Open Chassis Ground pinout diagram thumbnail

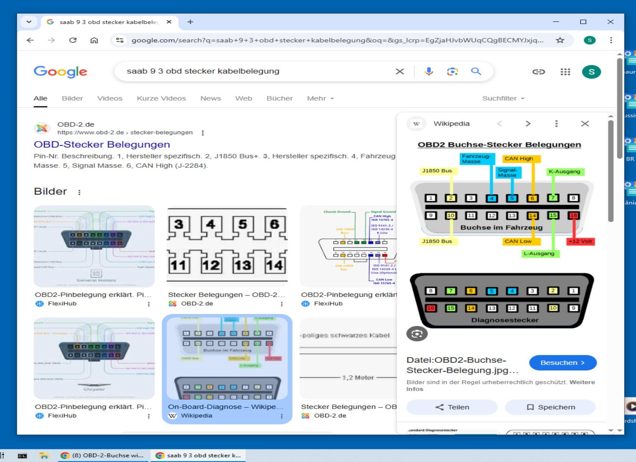pyautogui.click(x=348, y=246)
